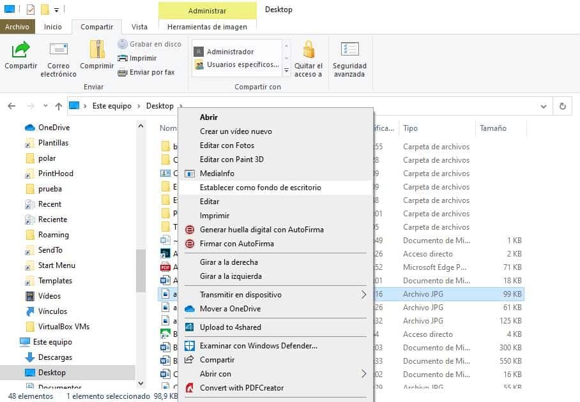Choose Establecer como fondo de escritorio
This screenshot has width=580, height=402.
pyautogui.click(x=275, y=188)
